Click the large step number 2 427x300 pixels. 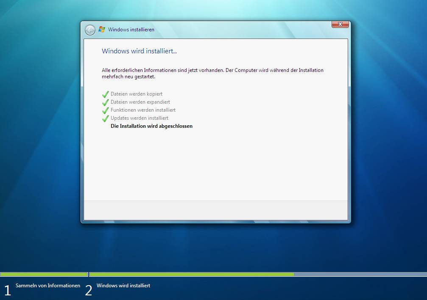[x=89, y=291]
